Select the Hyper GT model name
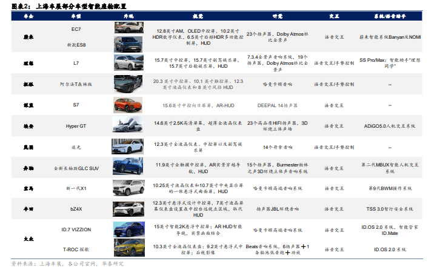The width and height of the screenshot is (440, 270). coord(76,126)
